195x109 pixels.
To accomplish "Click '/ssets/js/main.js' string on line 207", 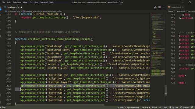I will pyautogui.click(x=127, y=100).
